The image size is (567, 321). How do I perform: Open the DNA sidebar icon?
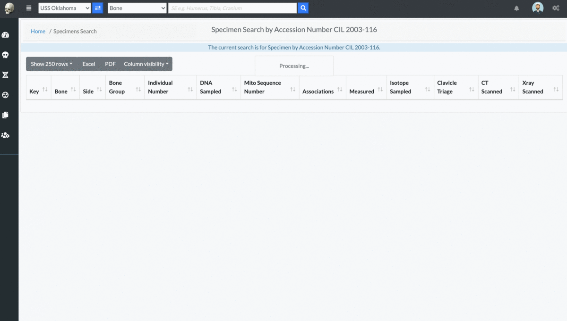pos(6,75)
